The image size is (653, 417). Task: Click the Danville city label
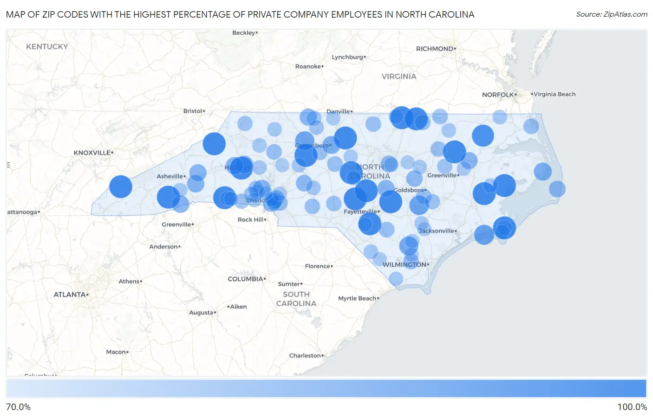tap(340, 111)
